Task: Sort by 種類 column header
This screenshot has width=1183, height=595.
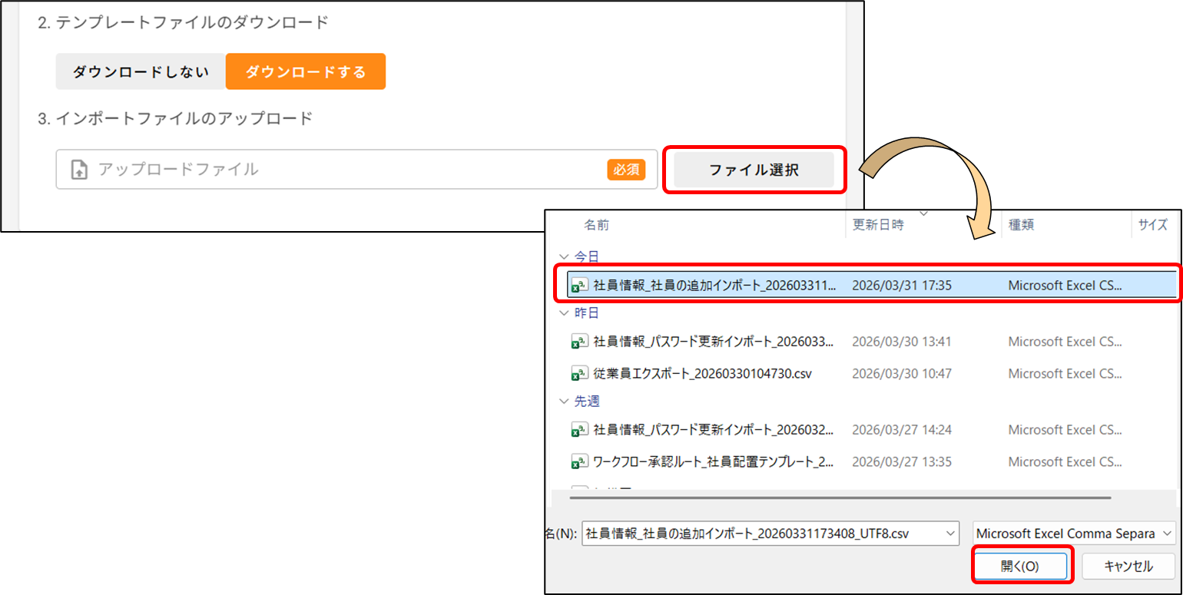Action: coord(1021,225)
